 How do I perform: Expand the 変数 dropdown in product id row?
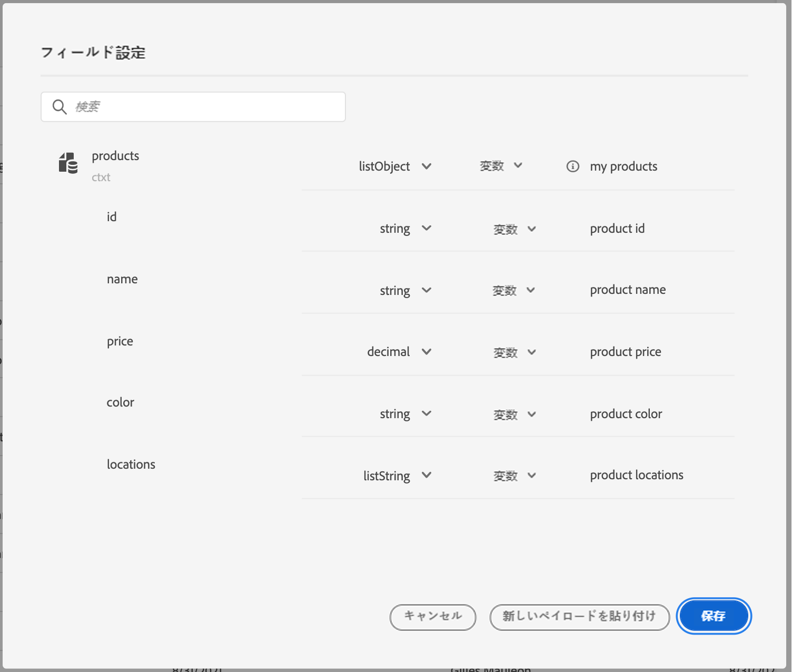pyautogui.click(x=514, y=229)
